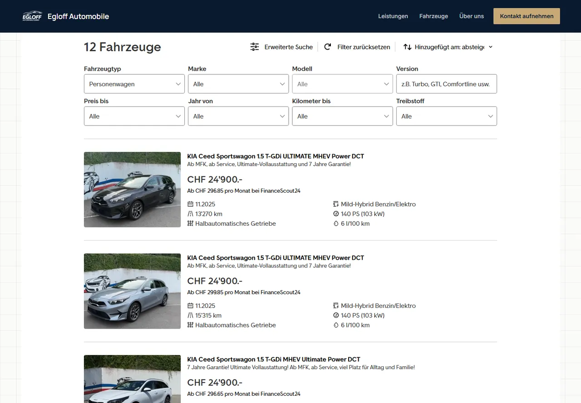Screen dimensions: 581x403
Task: Open the silver KIA Ceed photo
Action: (x=132, y=291)
